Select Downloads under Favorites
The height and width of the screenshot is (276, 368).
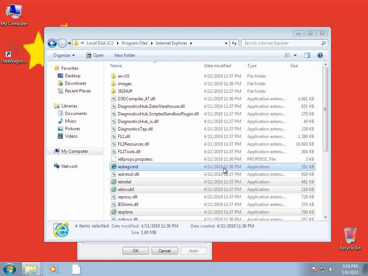pyautogui.click(x=72, y=83)
